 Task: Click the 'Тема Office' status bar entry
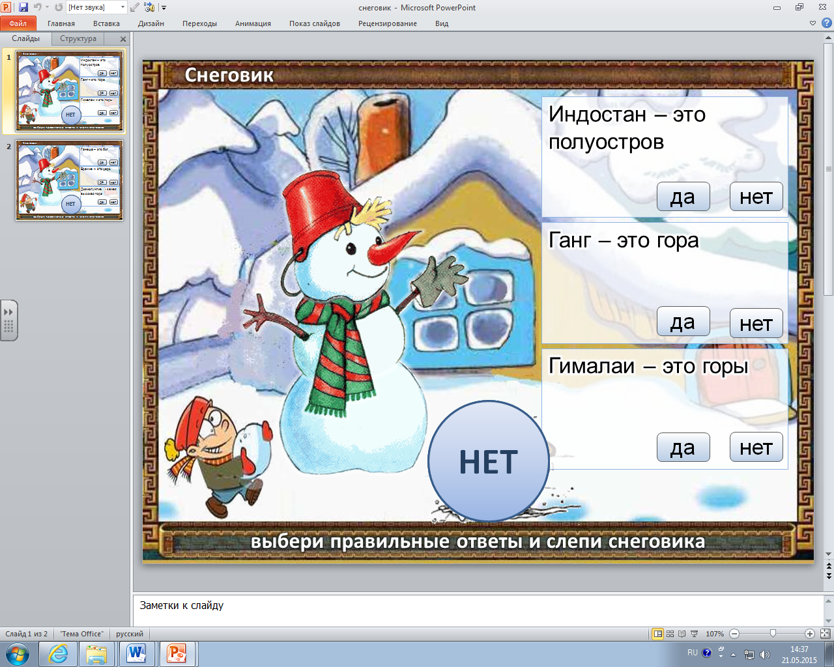[x=81, y=634]
